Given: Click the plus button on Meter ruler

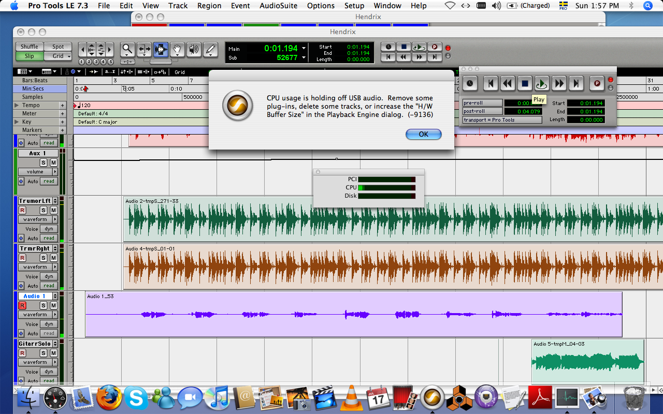Looking at the screenshot, I should [63, 113].
